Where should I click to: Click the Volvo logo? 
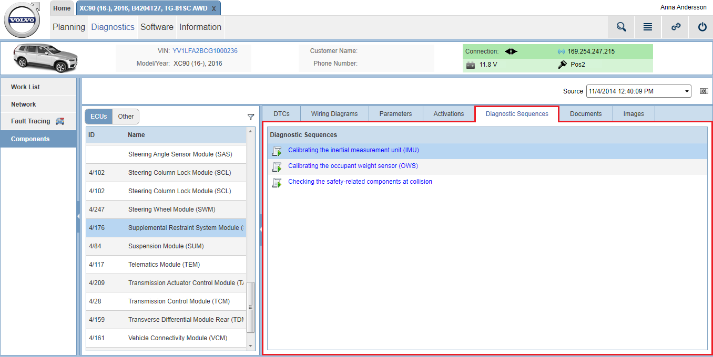tap(22, 20)
